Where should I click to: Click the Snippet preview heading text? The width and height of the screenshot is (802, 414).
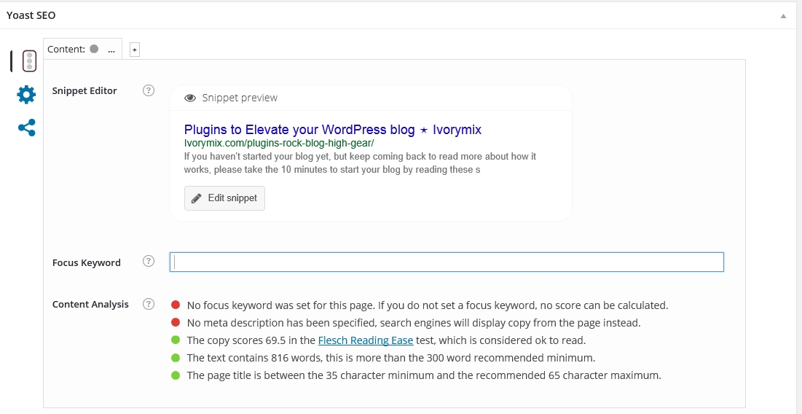240,98
